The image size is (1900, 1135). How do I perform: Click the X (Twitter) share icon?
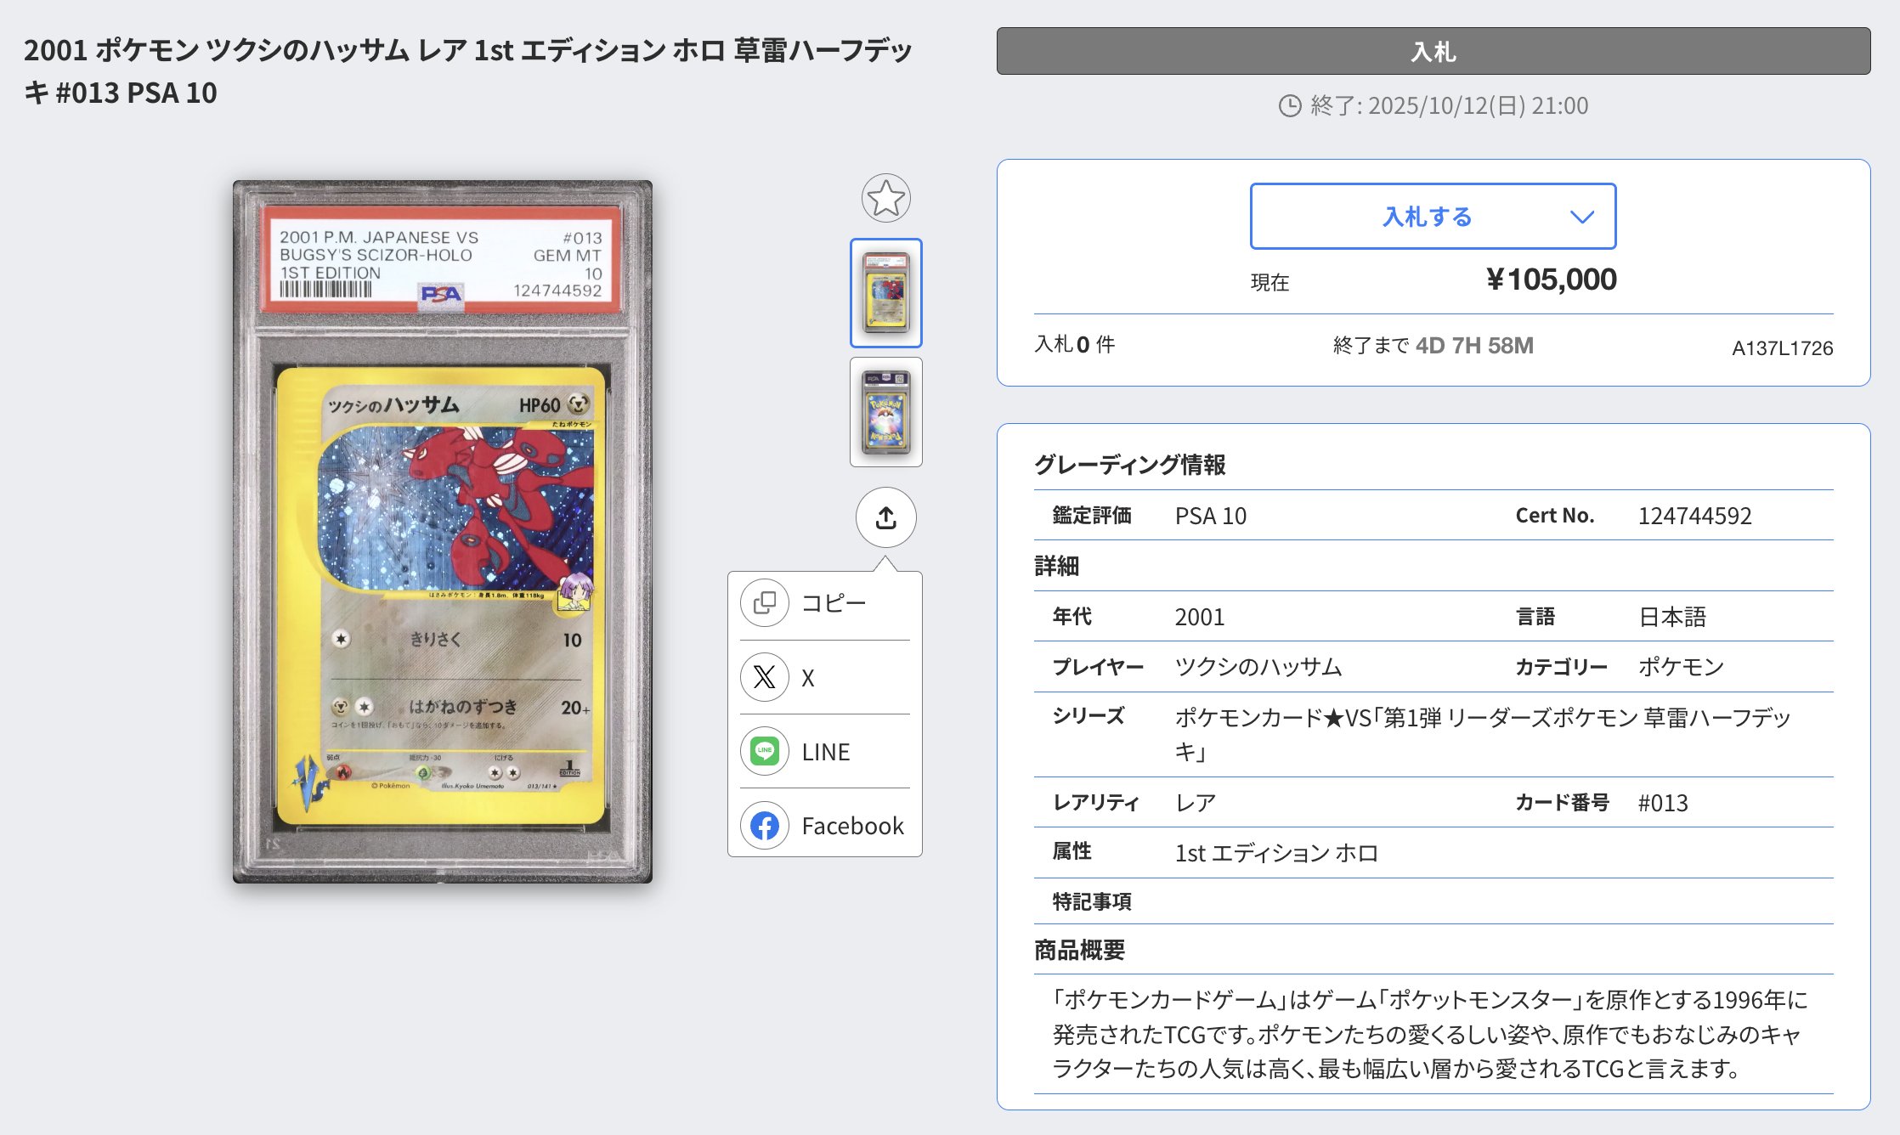[x=764, y=677]
